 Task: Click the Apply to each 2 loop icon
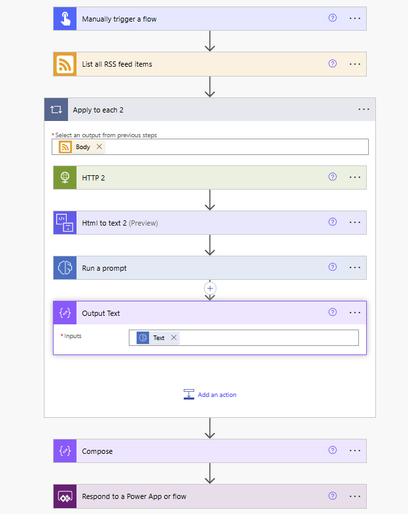coord(56,109)
